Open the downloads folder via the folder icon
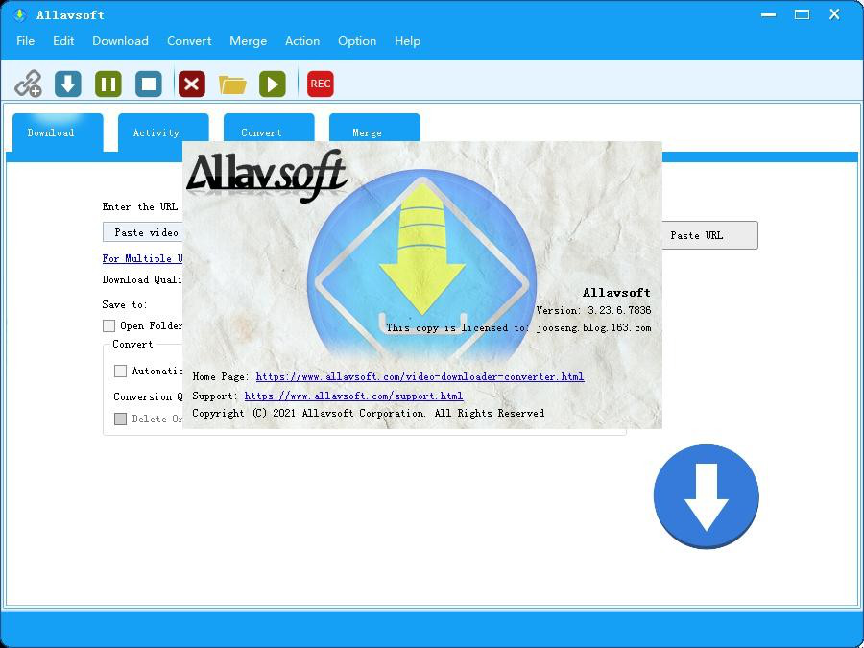 click(232, 84)
